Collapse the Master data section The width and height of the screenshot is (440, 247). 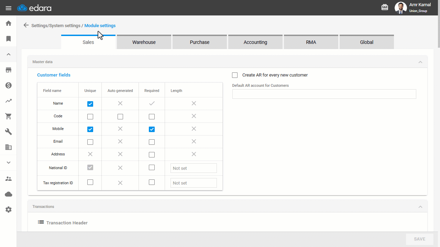(420, 62)
